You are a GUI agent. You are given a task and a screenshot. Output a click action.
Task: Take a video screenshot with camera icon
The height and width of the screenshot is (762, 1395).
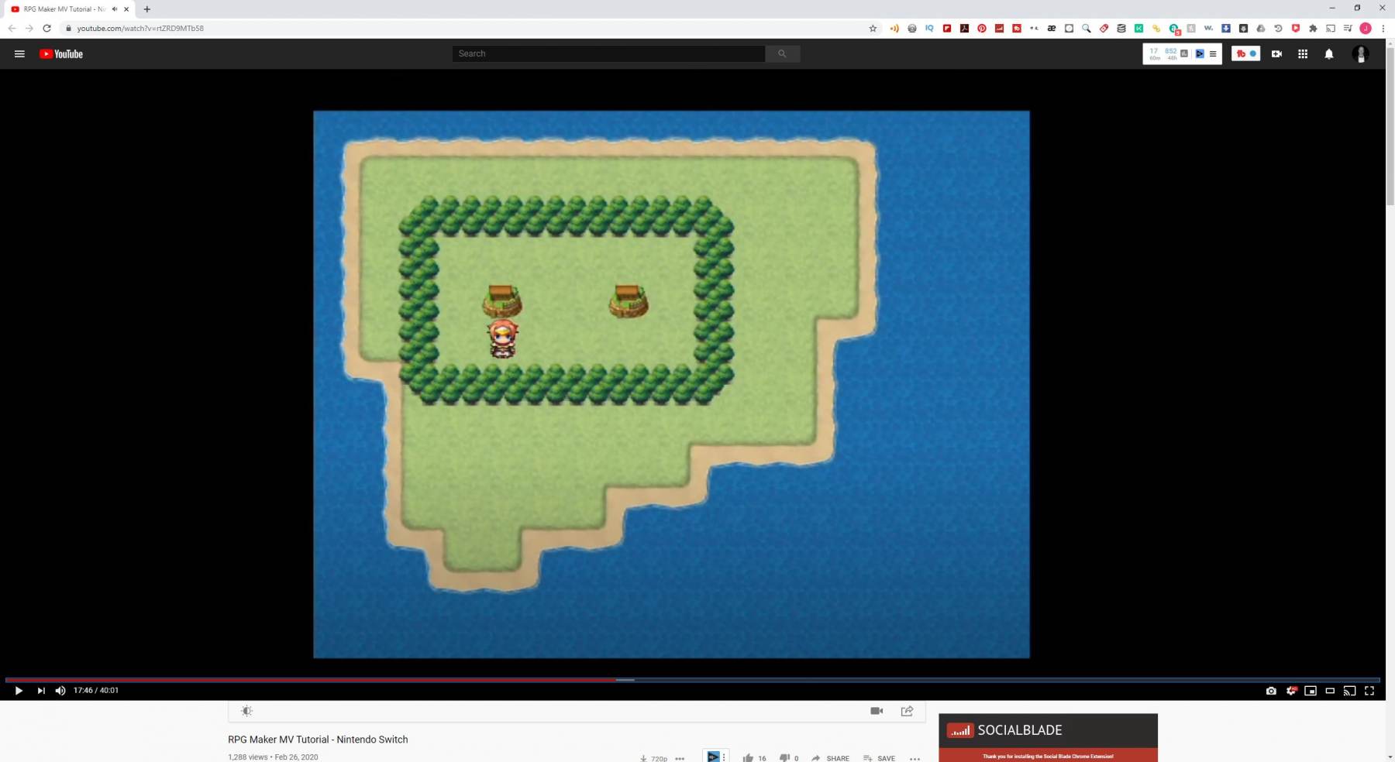tap(1271, 691)
